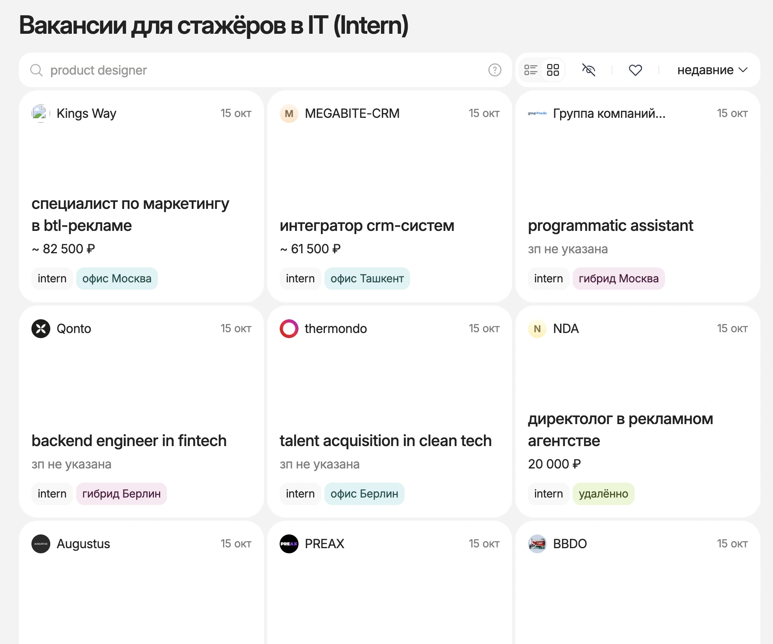Click the ~ 82 500 ₽ salary
The width and height of the screenshot is (773, 644).
click(x=63, y=249)
